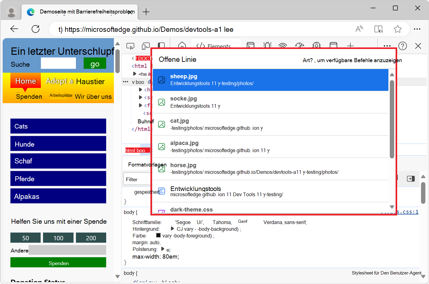This screenshot has width=429, height=284.
Task: Close the DevTools panel
Action: [418, 46]
